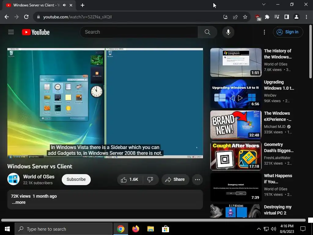Click Michael MJD channel name
313x235 pixels.
pyautogui.click(x=275, y=126)
